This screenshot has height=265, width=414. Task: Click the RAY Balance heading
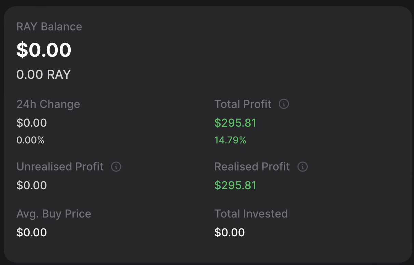pyautogui.click(x=49, y=27)
